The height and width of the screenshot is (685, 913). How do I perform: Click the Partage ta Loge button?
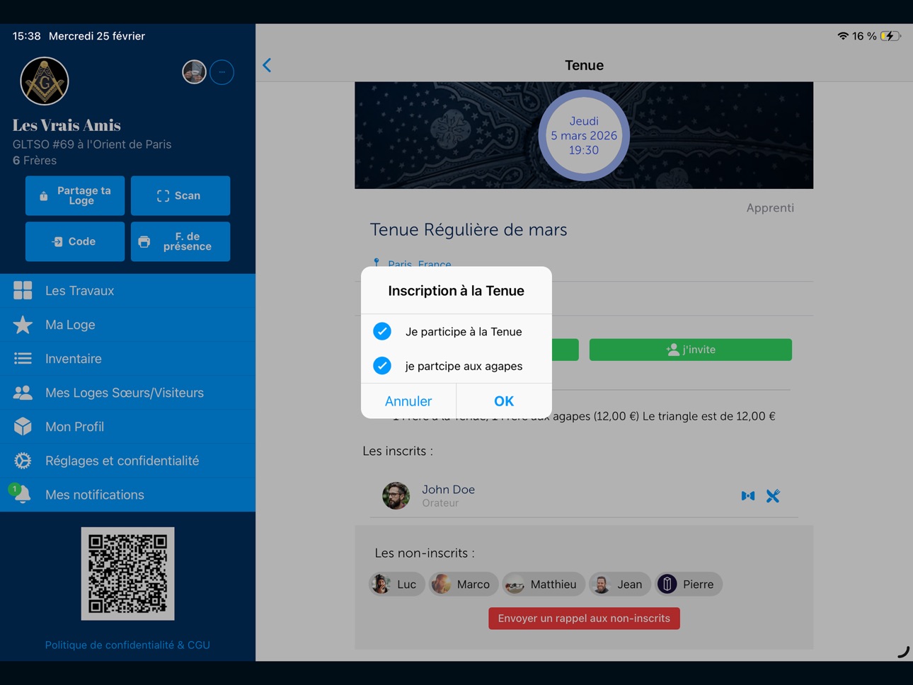click(75, 195)
